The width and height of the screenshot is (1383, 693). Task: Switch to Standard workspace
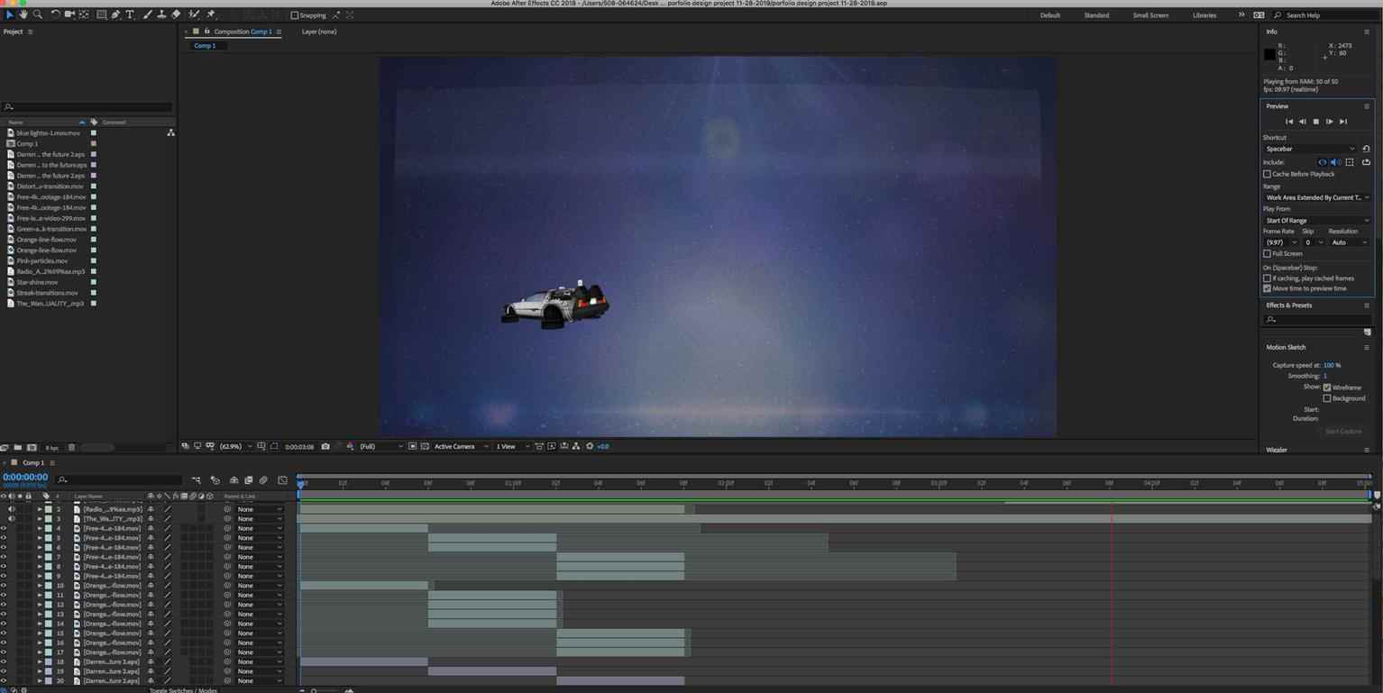[1096, 15]
